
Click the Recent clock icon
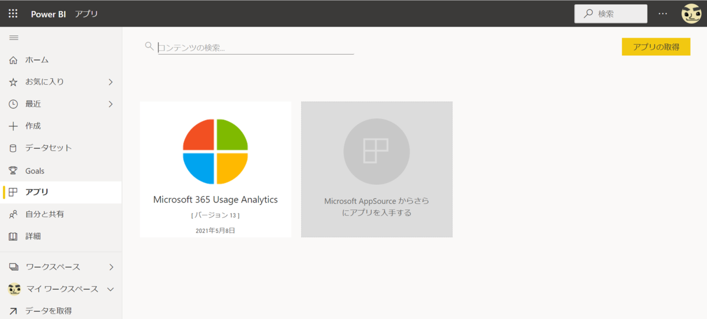click(14, 104)
